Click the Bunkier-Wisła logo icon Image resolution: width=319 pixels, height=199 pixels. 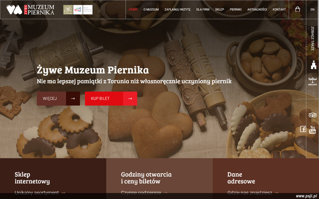(x=313, y=81)
